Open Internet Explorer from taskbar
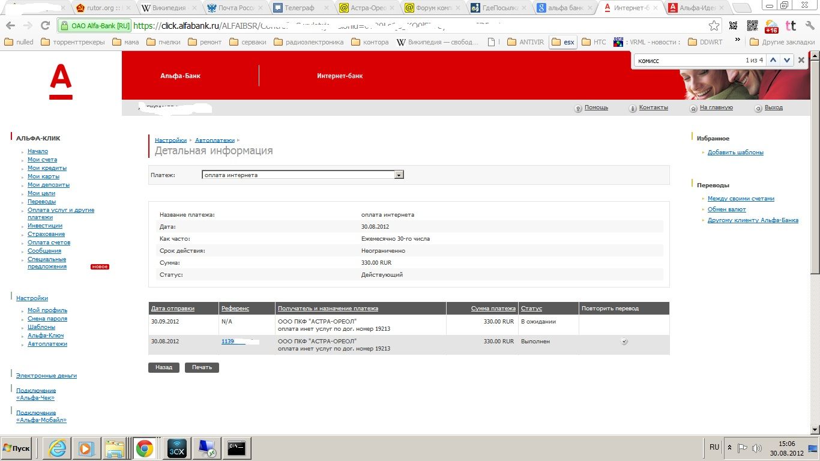The image size is (820, 461). 57,448
